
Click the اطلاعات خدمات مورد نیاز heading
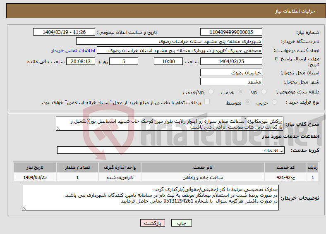290,136
